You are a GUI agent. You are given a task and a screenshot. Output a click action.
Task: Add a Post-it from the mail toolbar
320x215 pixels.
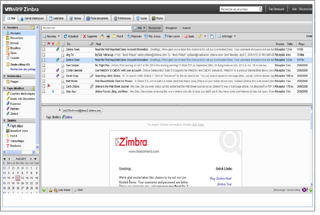(118, 37)
